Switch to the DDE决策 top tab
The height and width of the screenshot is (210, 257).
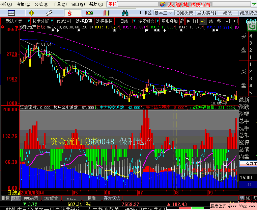click(x=185, y=13)
